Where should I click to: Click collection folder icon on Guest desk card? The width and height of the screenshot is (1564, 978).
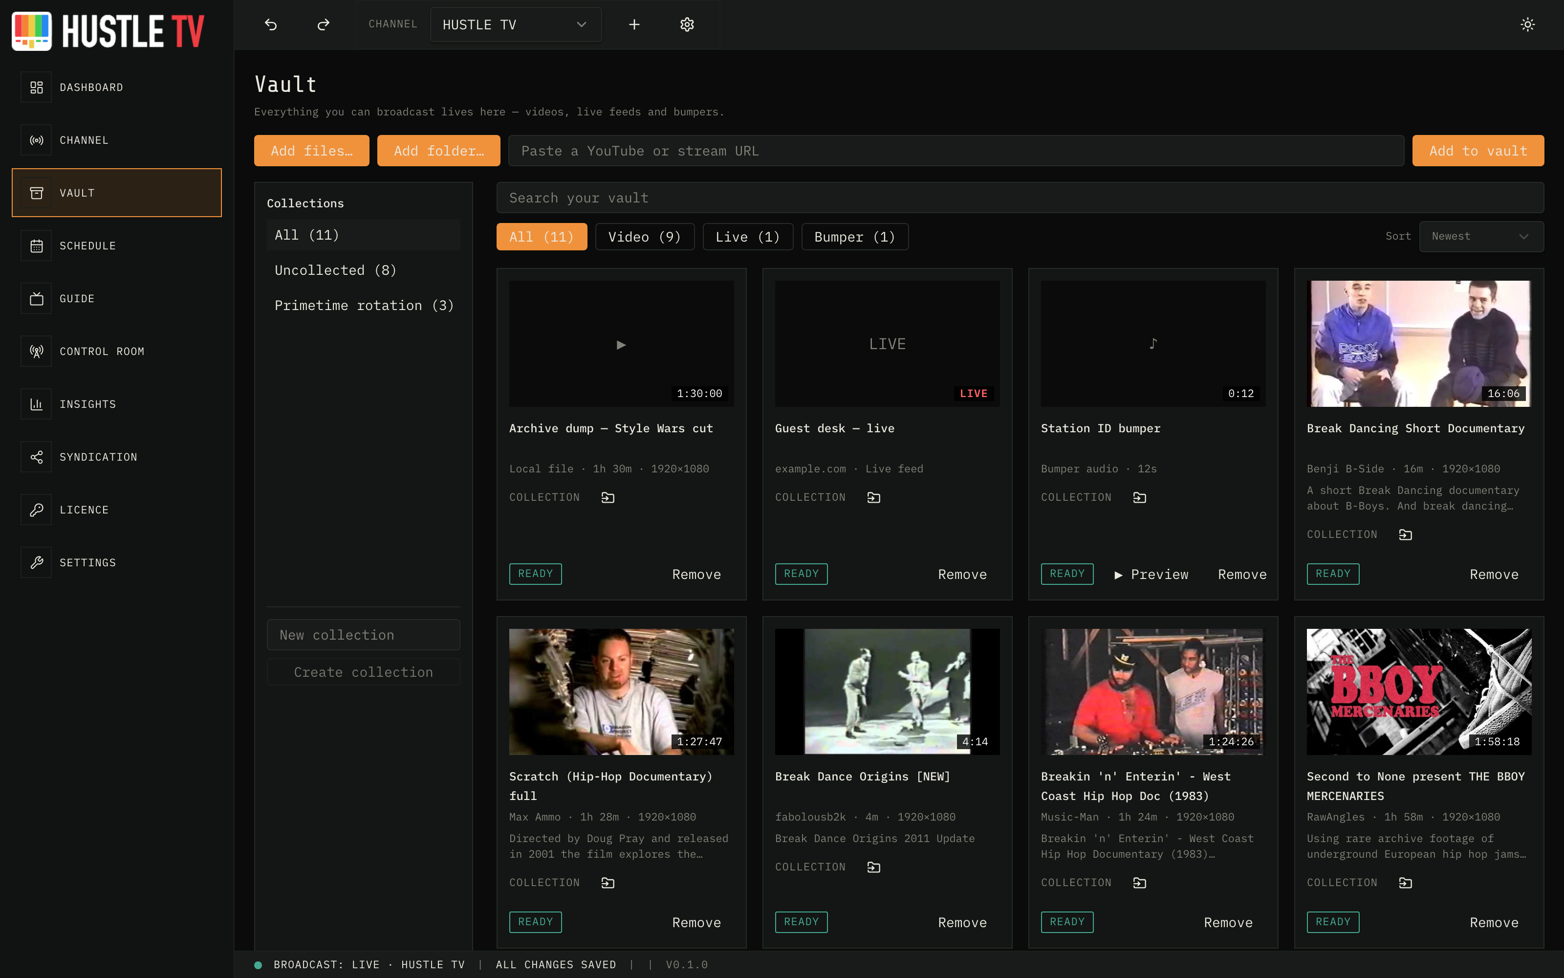[x=873, y=497]
